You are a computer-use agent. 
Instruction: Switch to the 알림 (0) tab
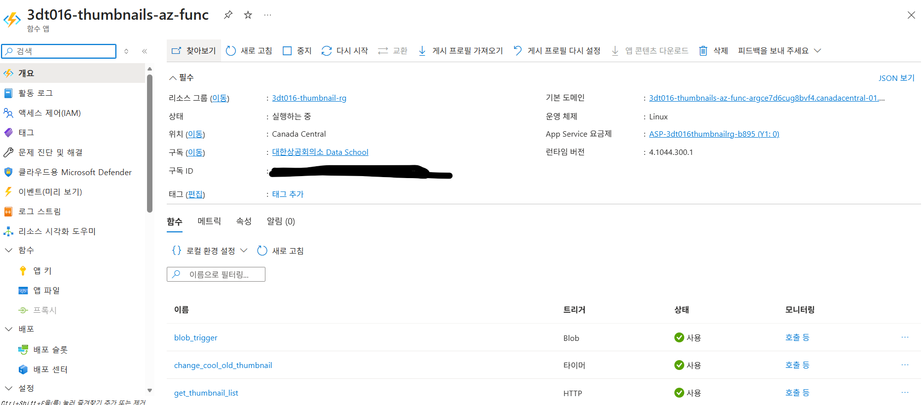[x=281, y=221]
